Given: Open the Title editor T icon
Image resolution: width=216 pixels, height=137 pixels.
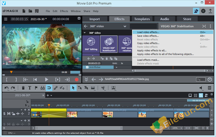Looking at the screenshot, I should 29,88.
